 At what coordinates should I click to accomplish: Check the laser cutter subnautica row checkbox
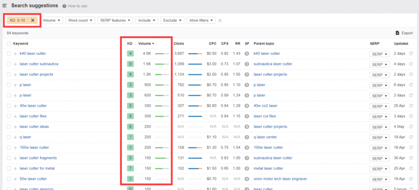9,64
